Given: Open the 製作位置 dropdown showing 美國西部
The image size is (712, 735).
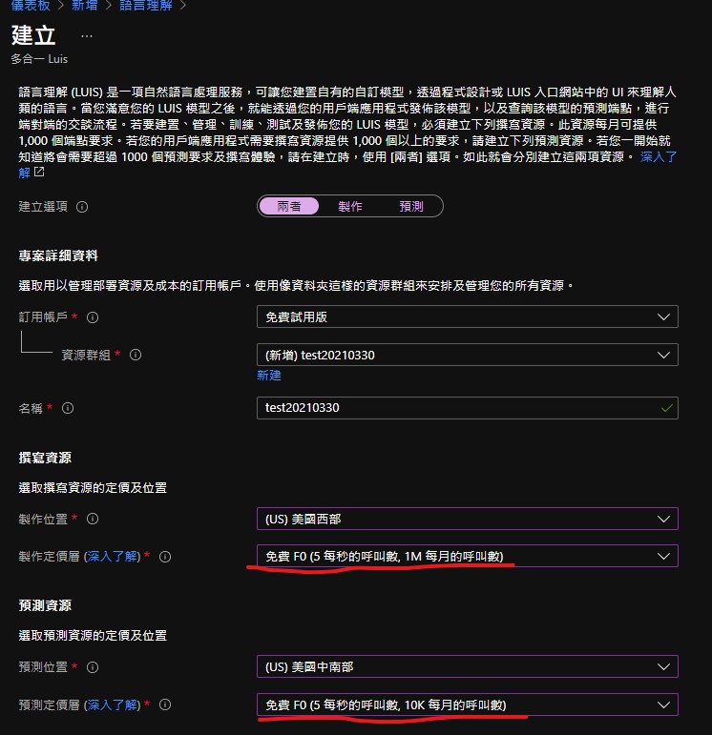Looking at the screenshot, I should tap(467, 519).
